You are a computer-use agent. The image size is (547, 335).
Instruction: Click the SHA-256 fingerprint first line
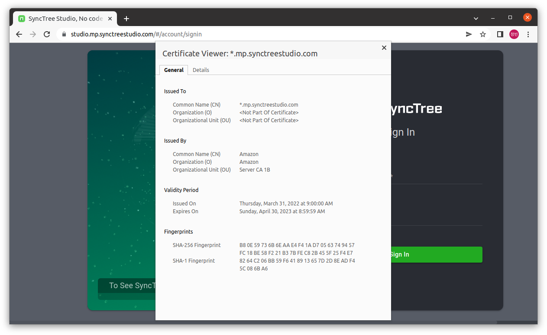(x=297, y=245)
